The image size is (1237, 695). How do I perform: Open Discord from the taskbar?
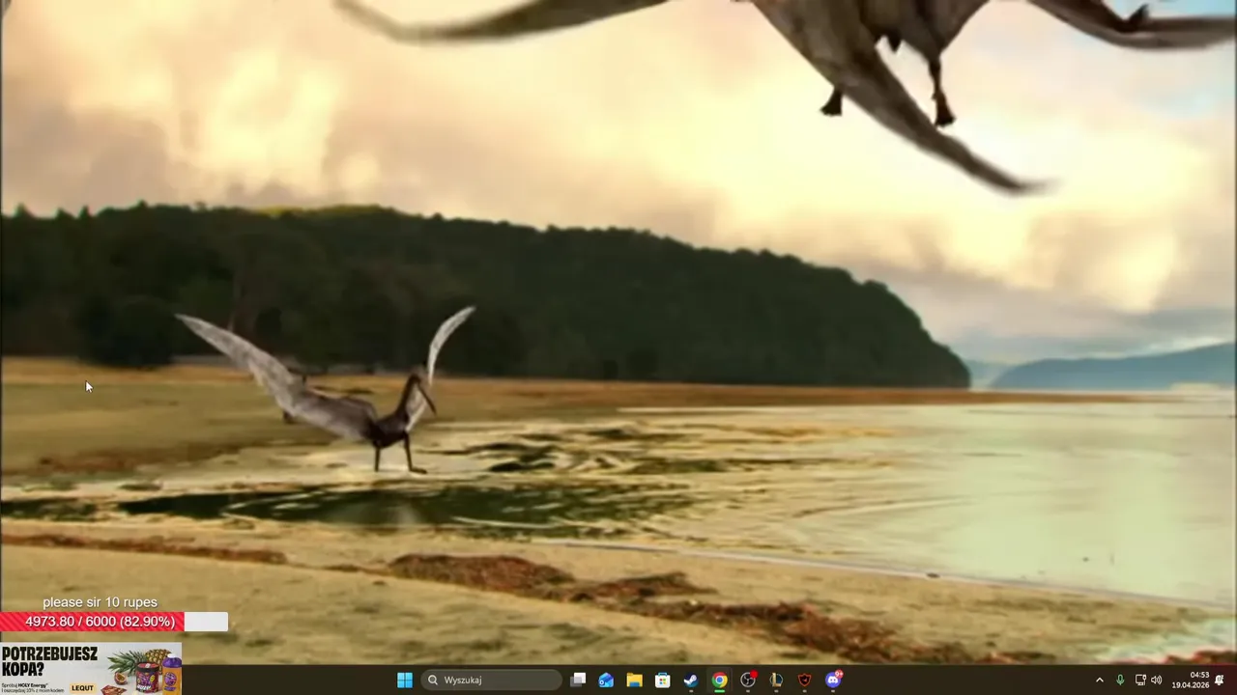(834, 680)
